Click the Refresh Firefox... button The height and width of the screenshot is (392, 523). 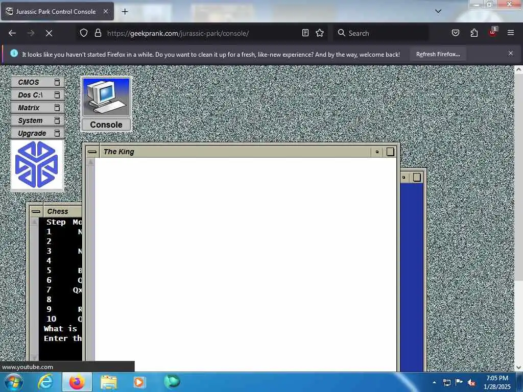click(438, 54)
